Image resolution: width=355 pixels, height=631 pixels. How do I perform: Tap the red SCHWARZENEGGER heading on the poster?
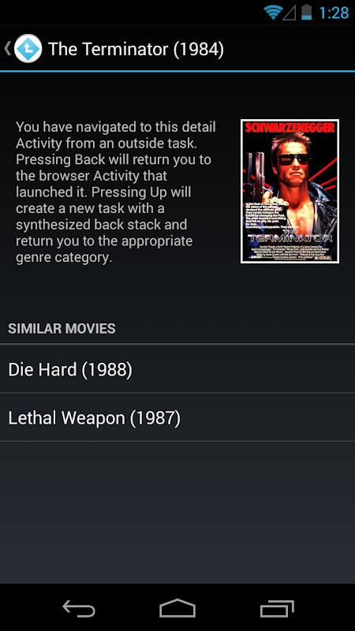[290, 128]
